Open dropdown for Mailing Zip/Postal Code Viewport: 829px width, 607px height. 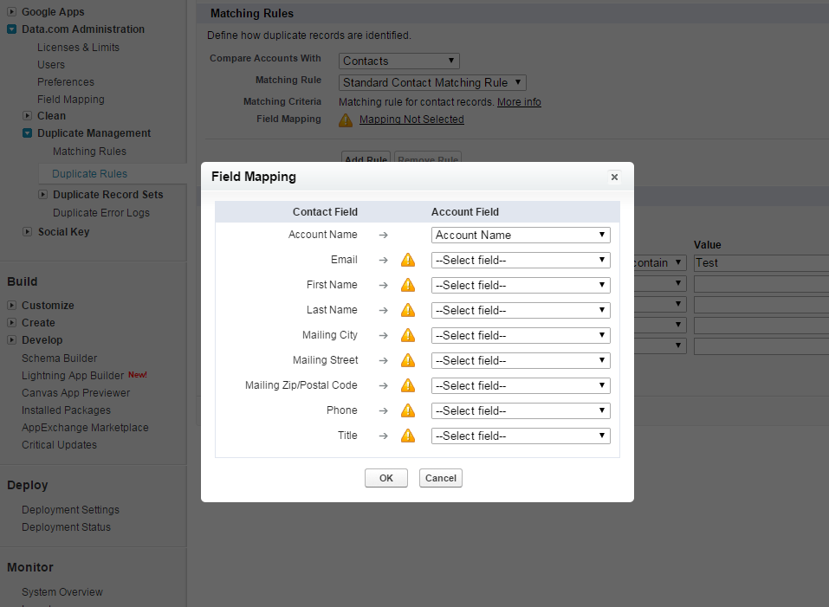pyautogui.click(x=521, y=385)
